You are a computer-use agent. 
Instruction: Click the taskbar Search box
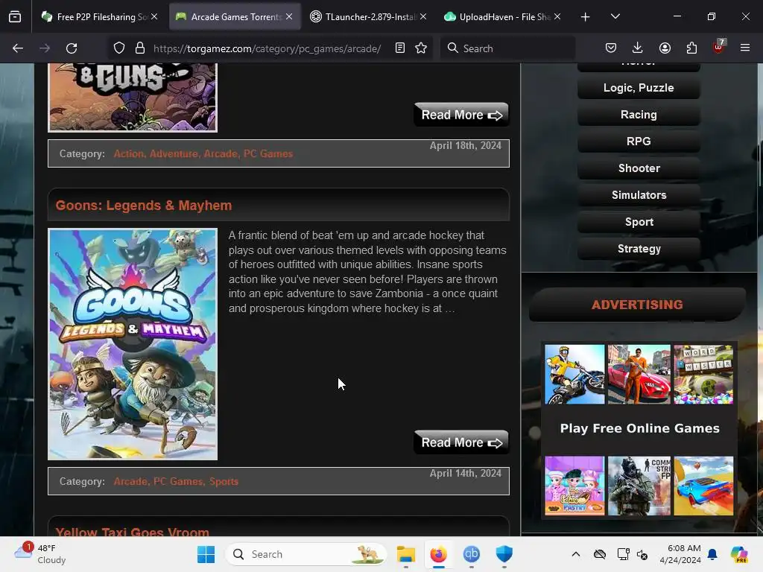pyautogui.click(x=306, y=554)
